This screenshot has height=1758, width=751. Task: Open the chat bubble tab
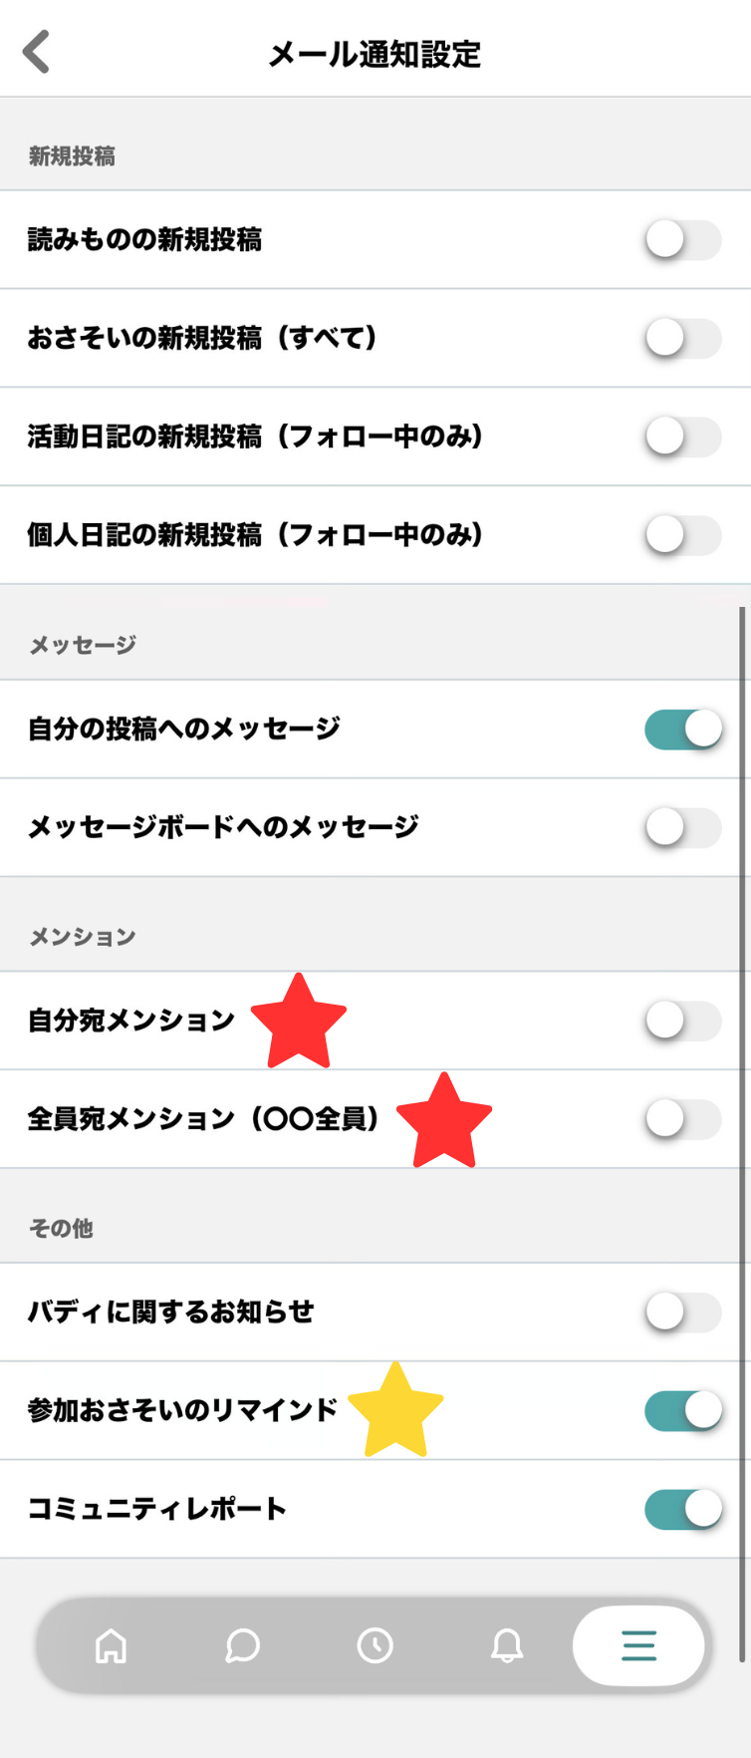[x=242, y=1645]
